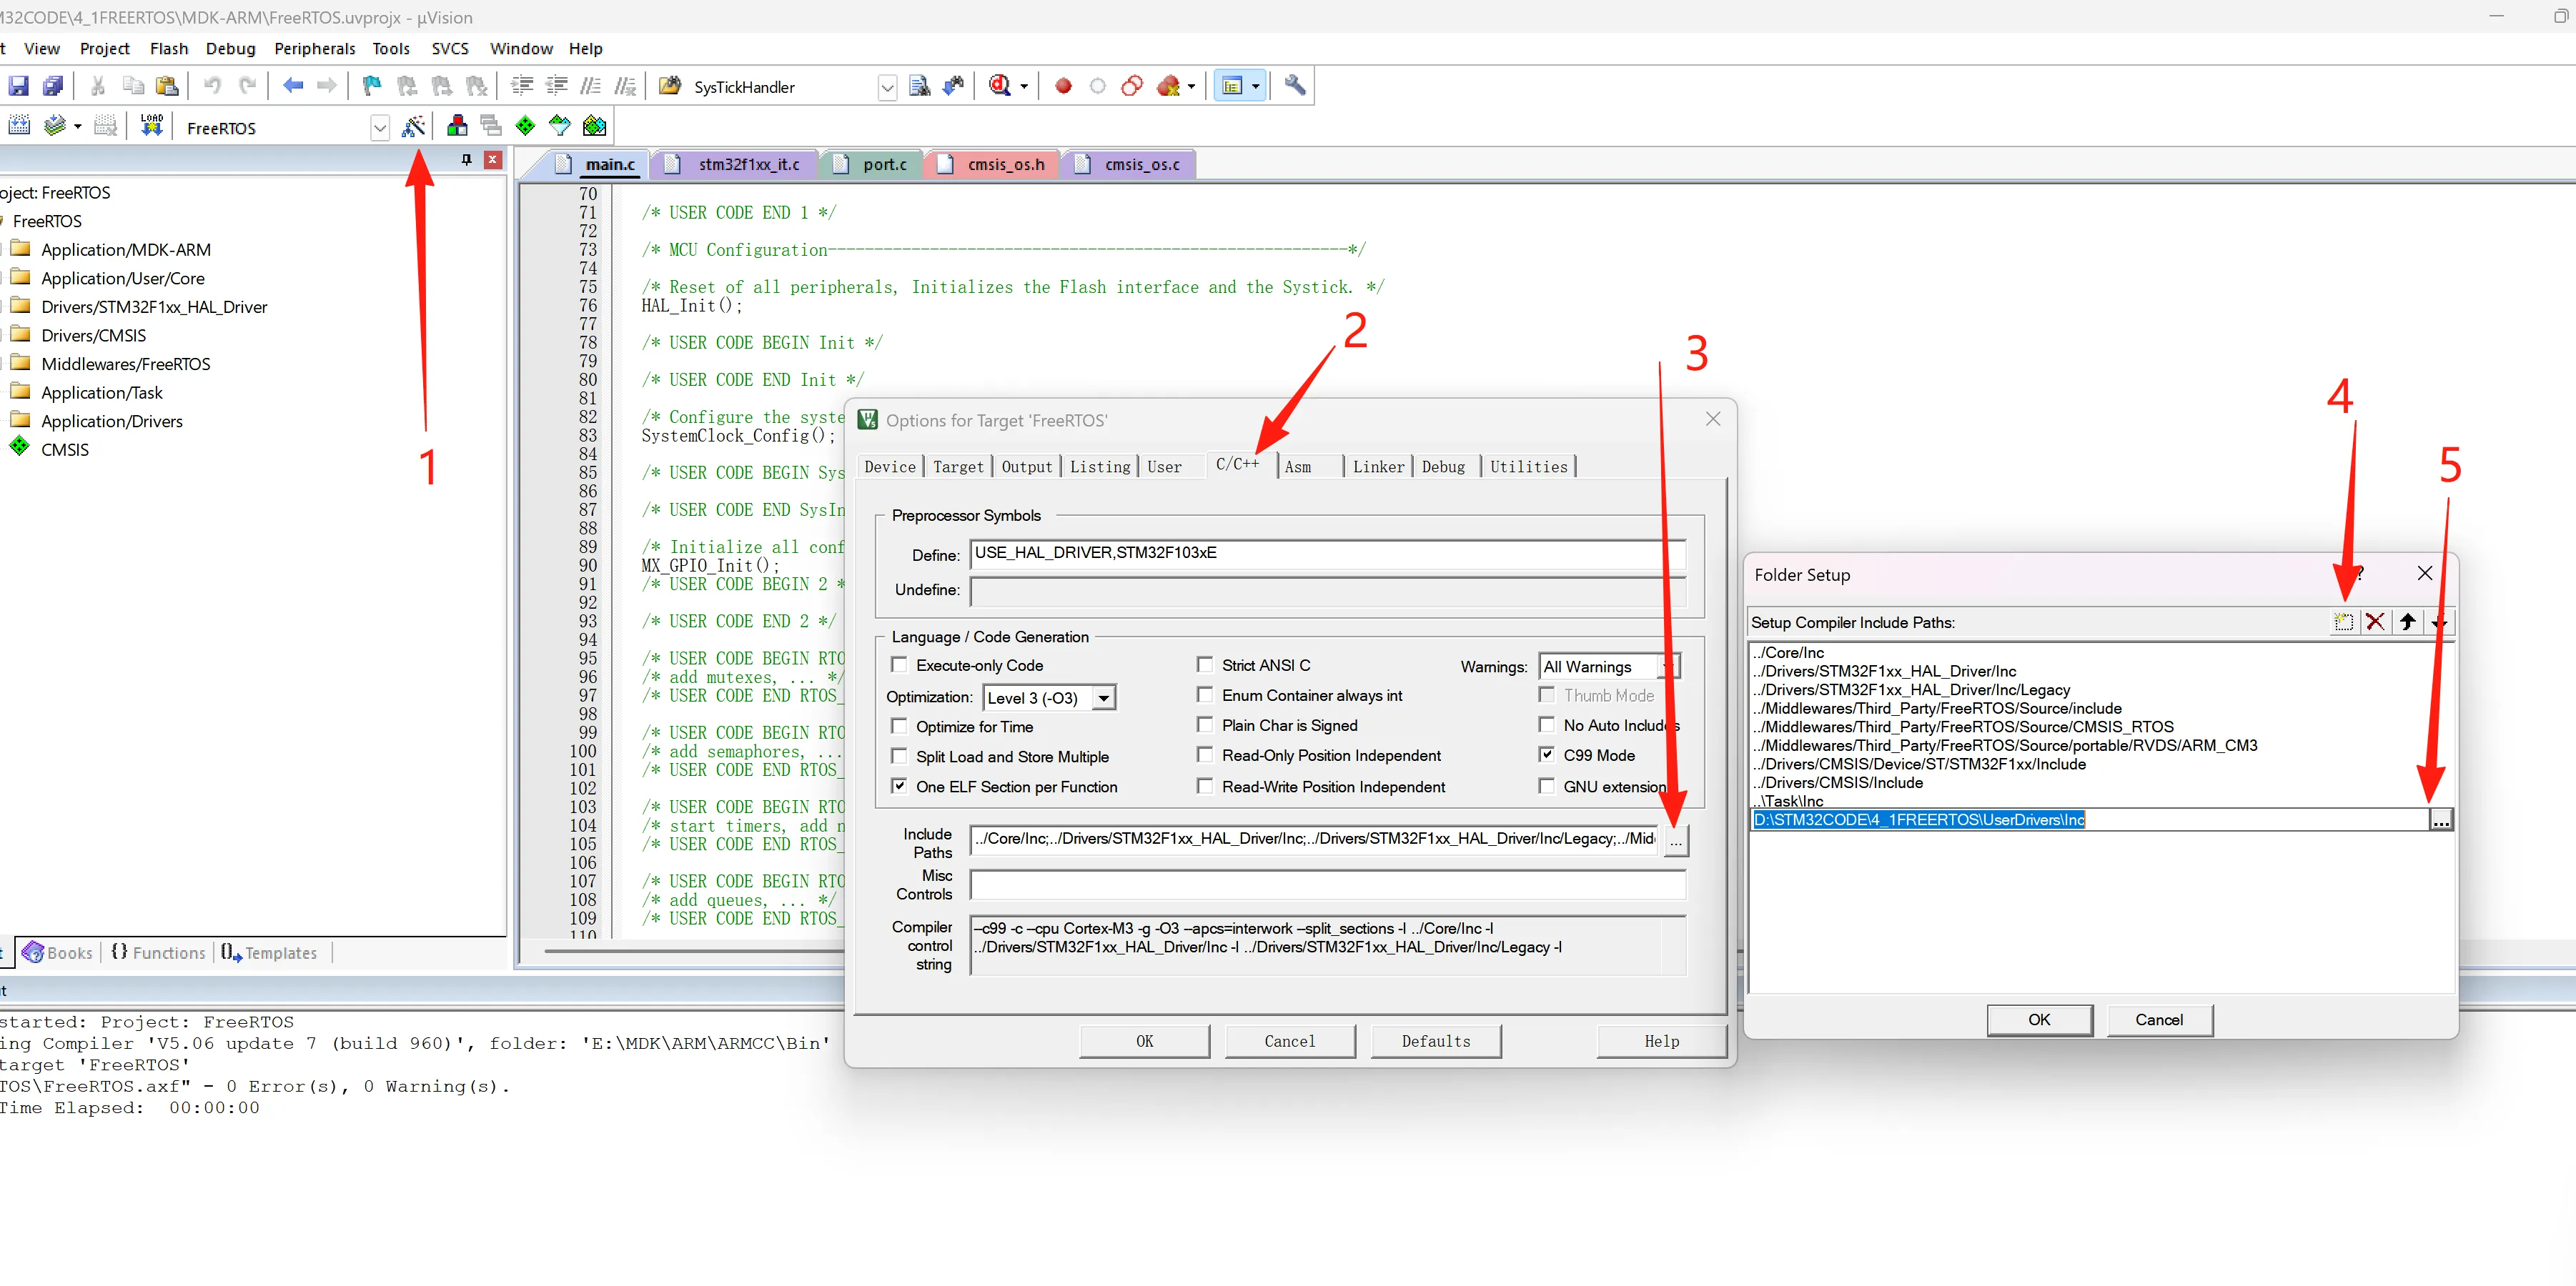Delete selected include path with X icon
The image size is (2576, 1286).
click(x=2375, y=622)
